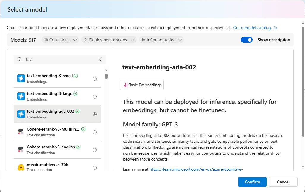This screenshot has height=192, width=305.
Task: Clear the search text with X icon
Action: 100,60
